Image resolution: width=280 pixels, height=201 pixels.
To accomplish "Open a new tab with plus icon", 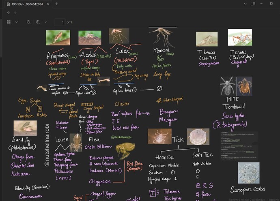I will pos(56,4).
